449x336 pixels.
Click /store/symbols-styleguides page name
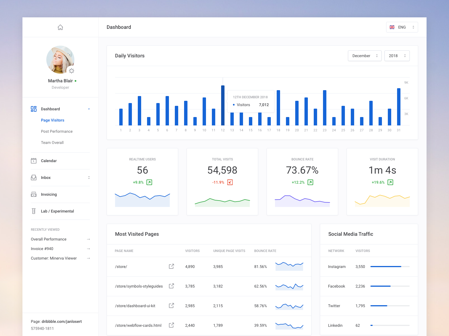tap(139, 286)
